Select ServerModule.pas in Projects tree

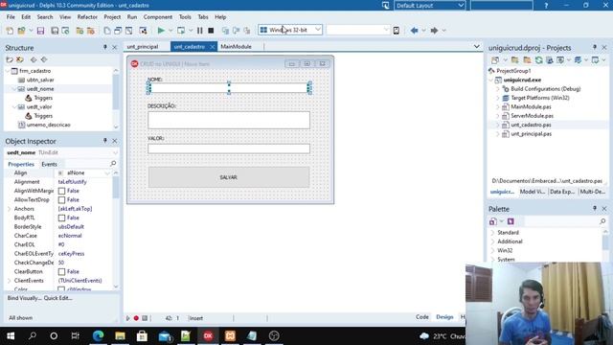point(532,116)
